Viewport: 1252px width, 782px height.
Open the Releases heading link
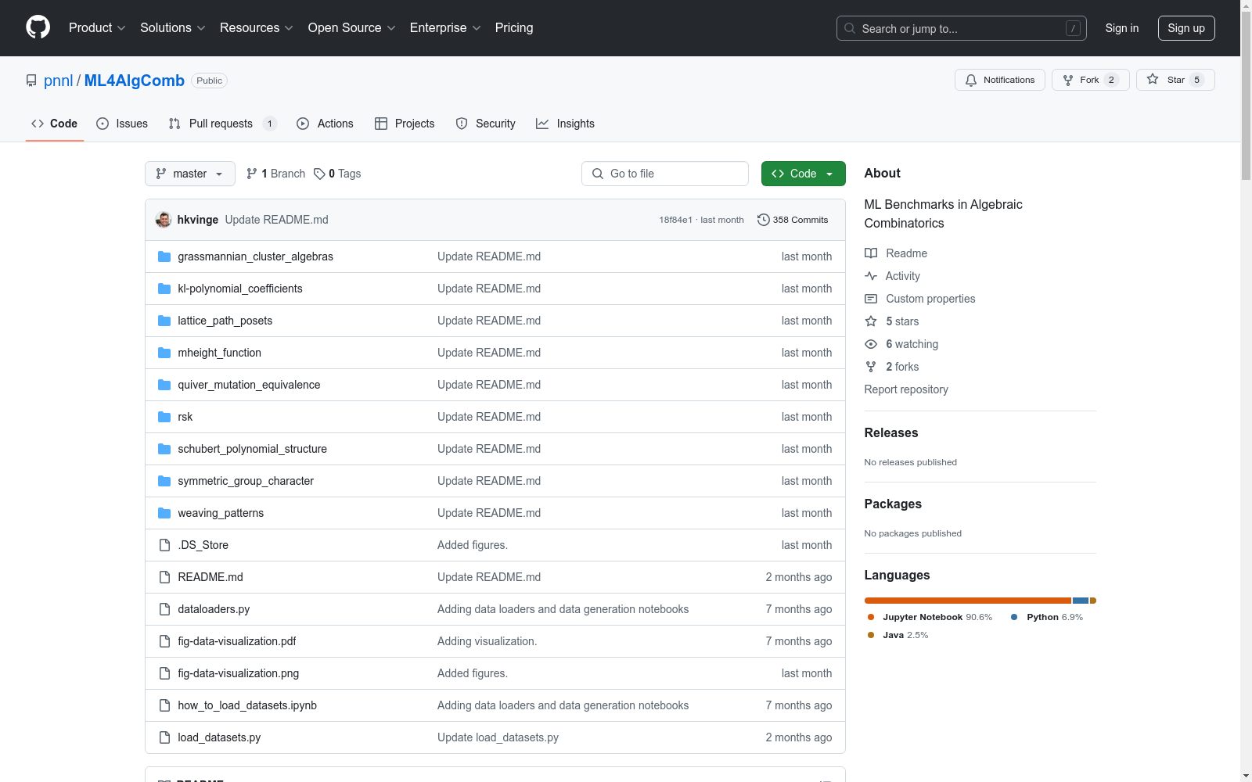tap(891, 432)
